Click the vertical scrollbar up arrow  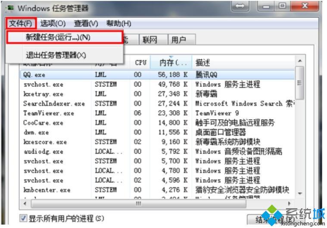[x=300, y=61]
